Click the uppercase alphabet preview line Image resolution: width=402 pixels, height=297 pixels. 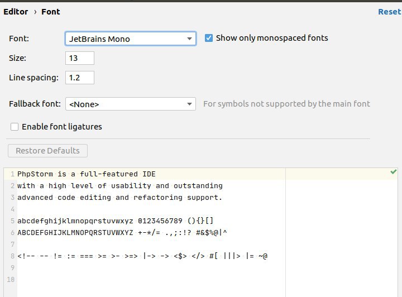coord(122,233)
